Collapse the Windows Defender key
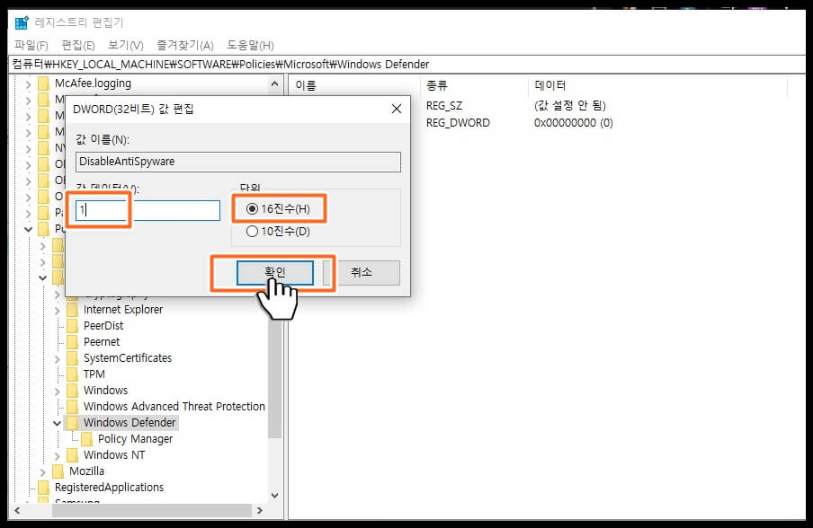The image size is (813, 528). 58,424
